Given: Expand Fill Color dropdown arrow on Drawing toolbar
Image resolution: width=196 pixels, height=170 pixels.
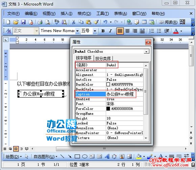Looking at the screenshot, I should click(x=144, y=156).
